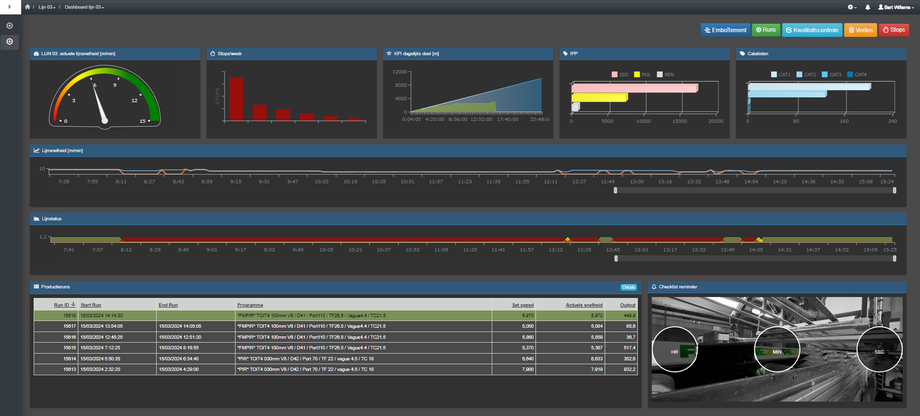Click the tag icon in IPP header
This screenshot has height=416, width=920.
coord(565,54)
